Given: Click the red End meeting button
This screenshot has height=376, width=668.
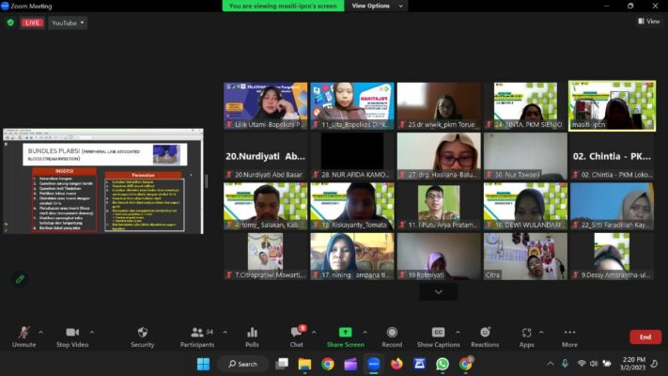Looking at the screenshot, I should (645, 337).
